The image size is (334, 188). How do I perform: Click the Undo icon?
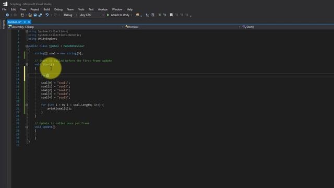point(47,15)
